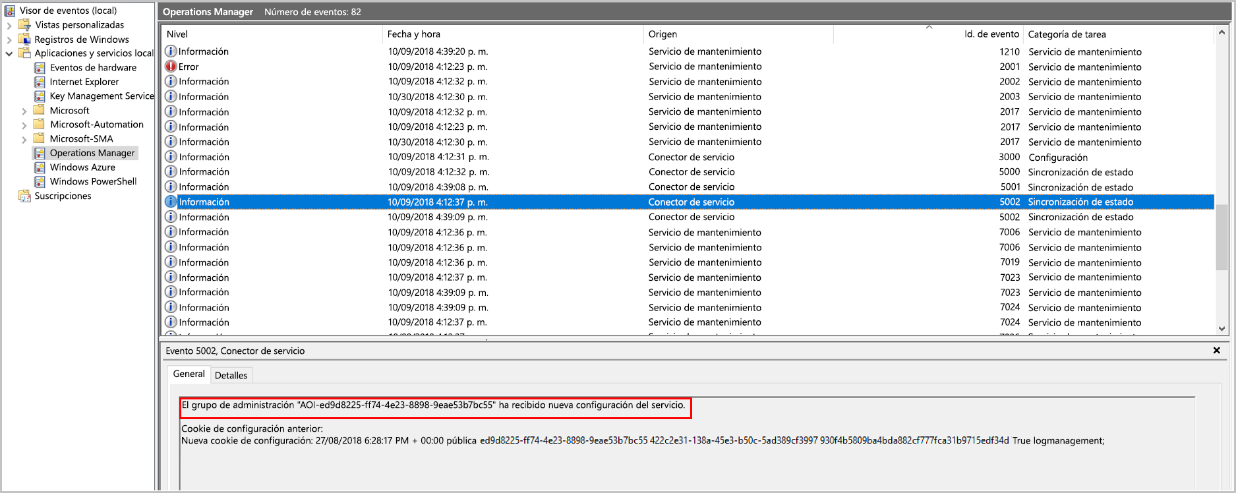Click the info icon for event 1210
Viewport: 1236px width, 493px height.
pos(171,51)
